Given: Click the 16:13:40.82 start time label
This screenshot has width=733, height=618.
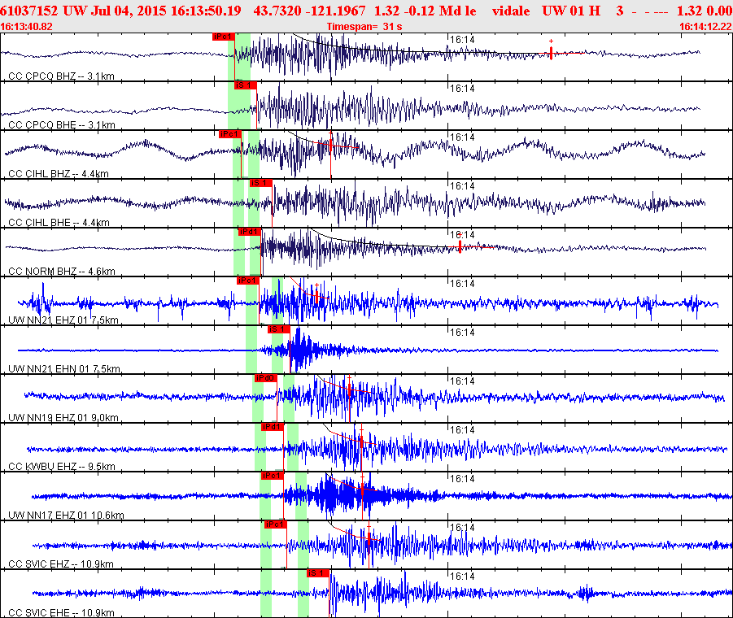Looking at the screenshot, I should 27,27.
